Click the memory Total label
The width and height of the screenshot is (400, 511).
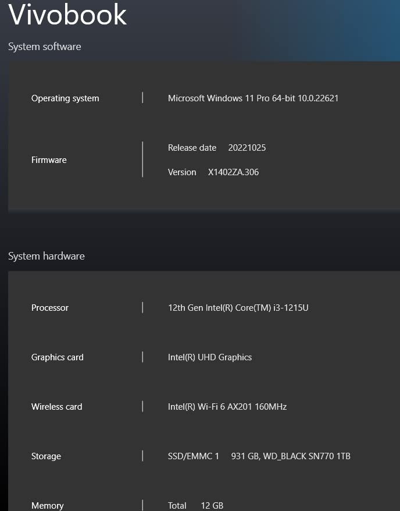tap(177, 505)
